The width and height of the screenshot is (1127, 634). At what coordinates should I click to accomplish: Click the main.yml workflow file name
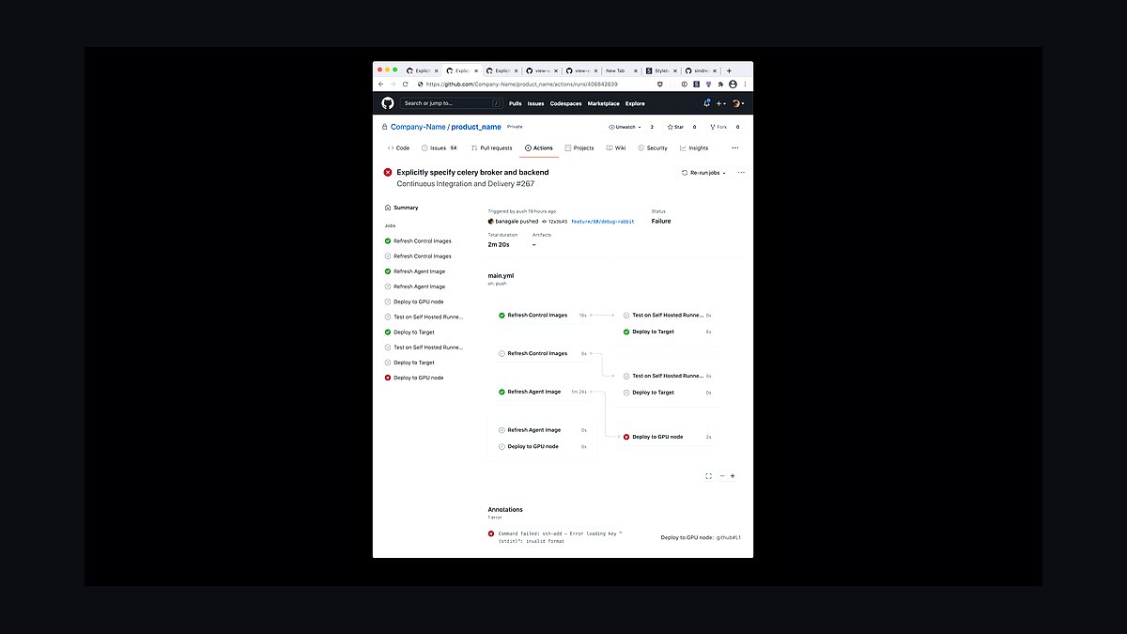tap(501, 276)
